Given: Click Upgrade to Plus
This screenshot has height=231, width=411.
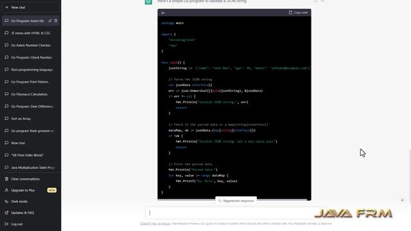Looking at the screenshot, I should coord(30,190).
